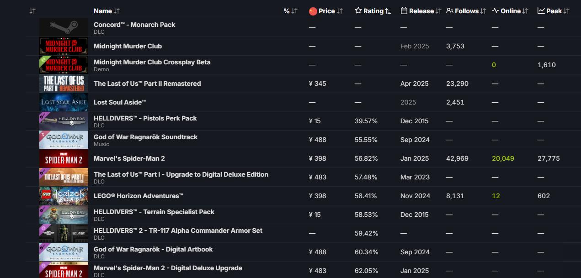Toggle sort arrows next to Release
Viewport: 581px width, 278px height.
click(438, 11)
